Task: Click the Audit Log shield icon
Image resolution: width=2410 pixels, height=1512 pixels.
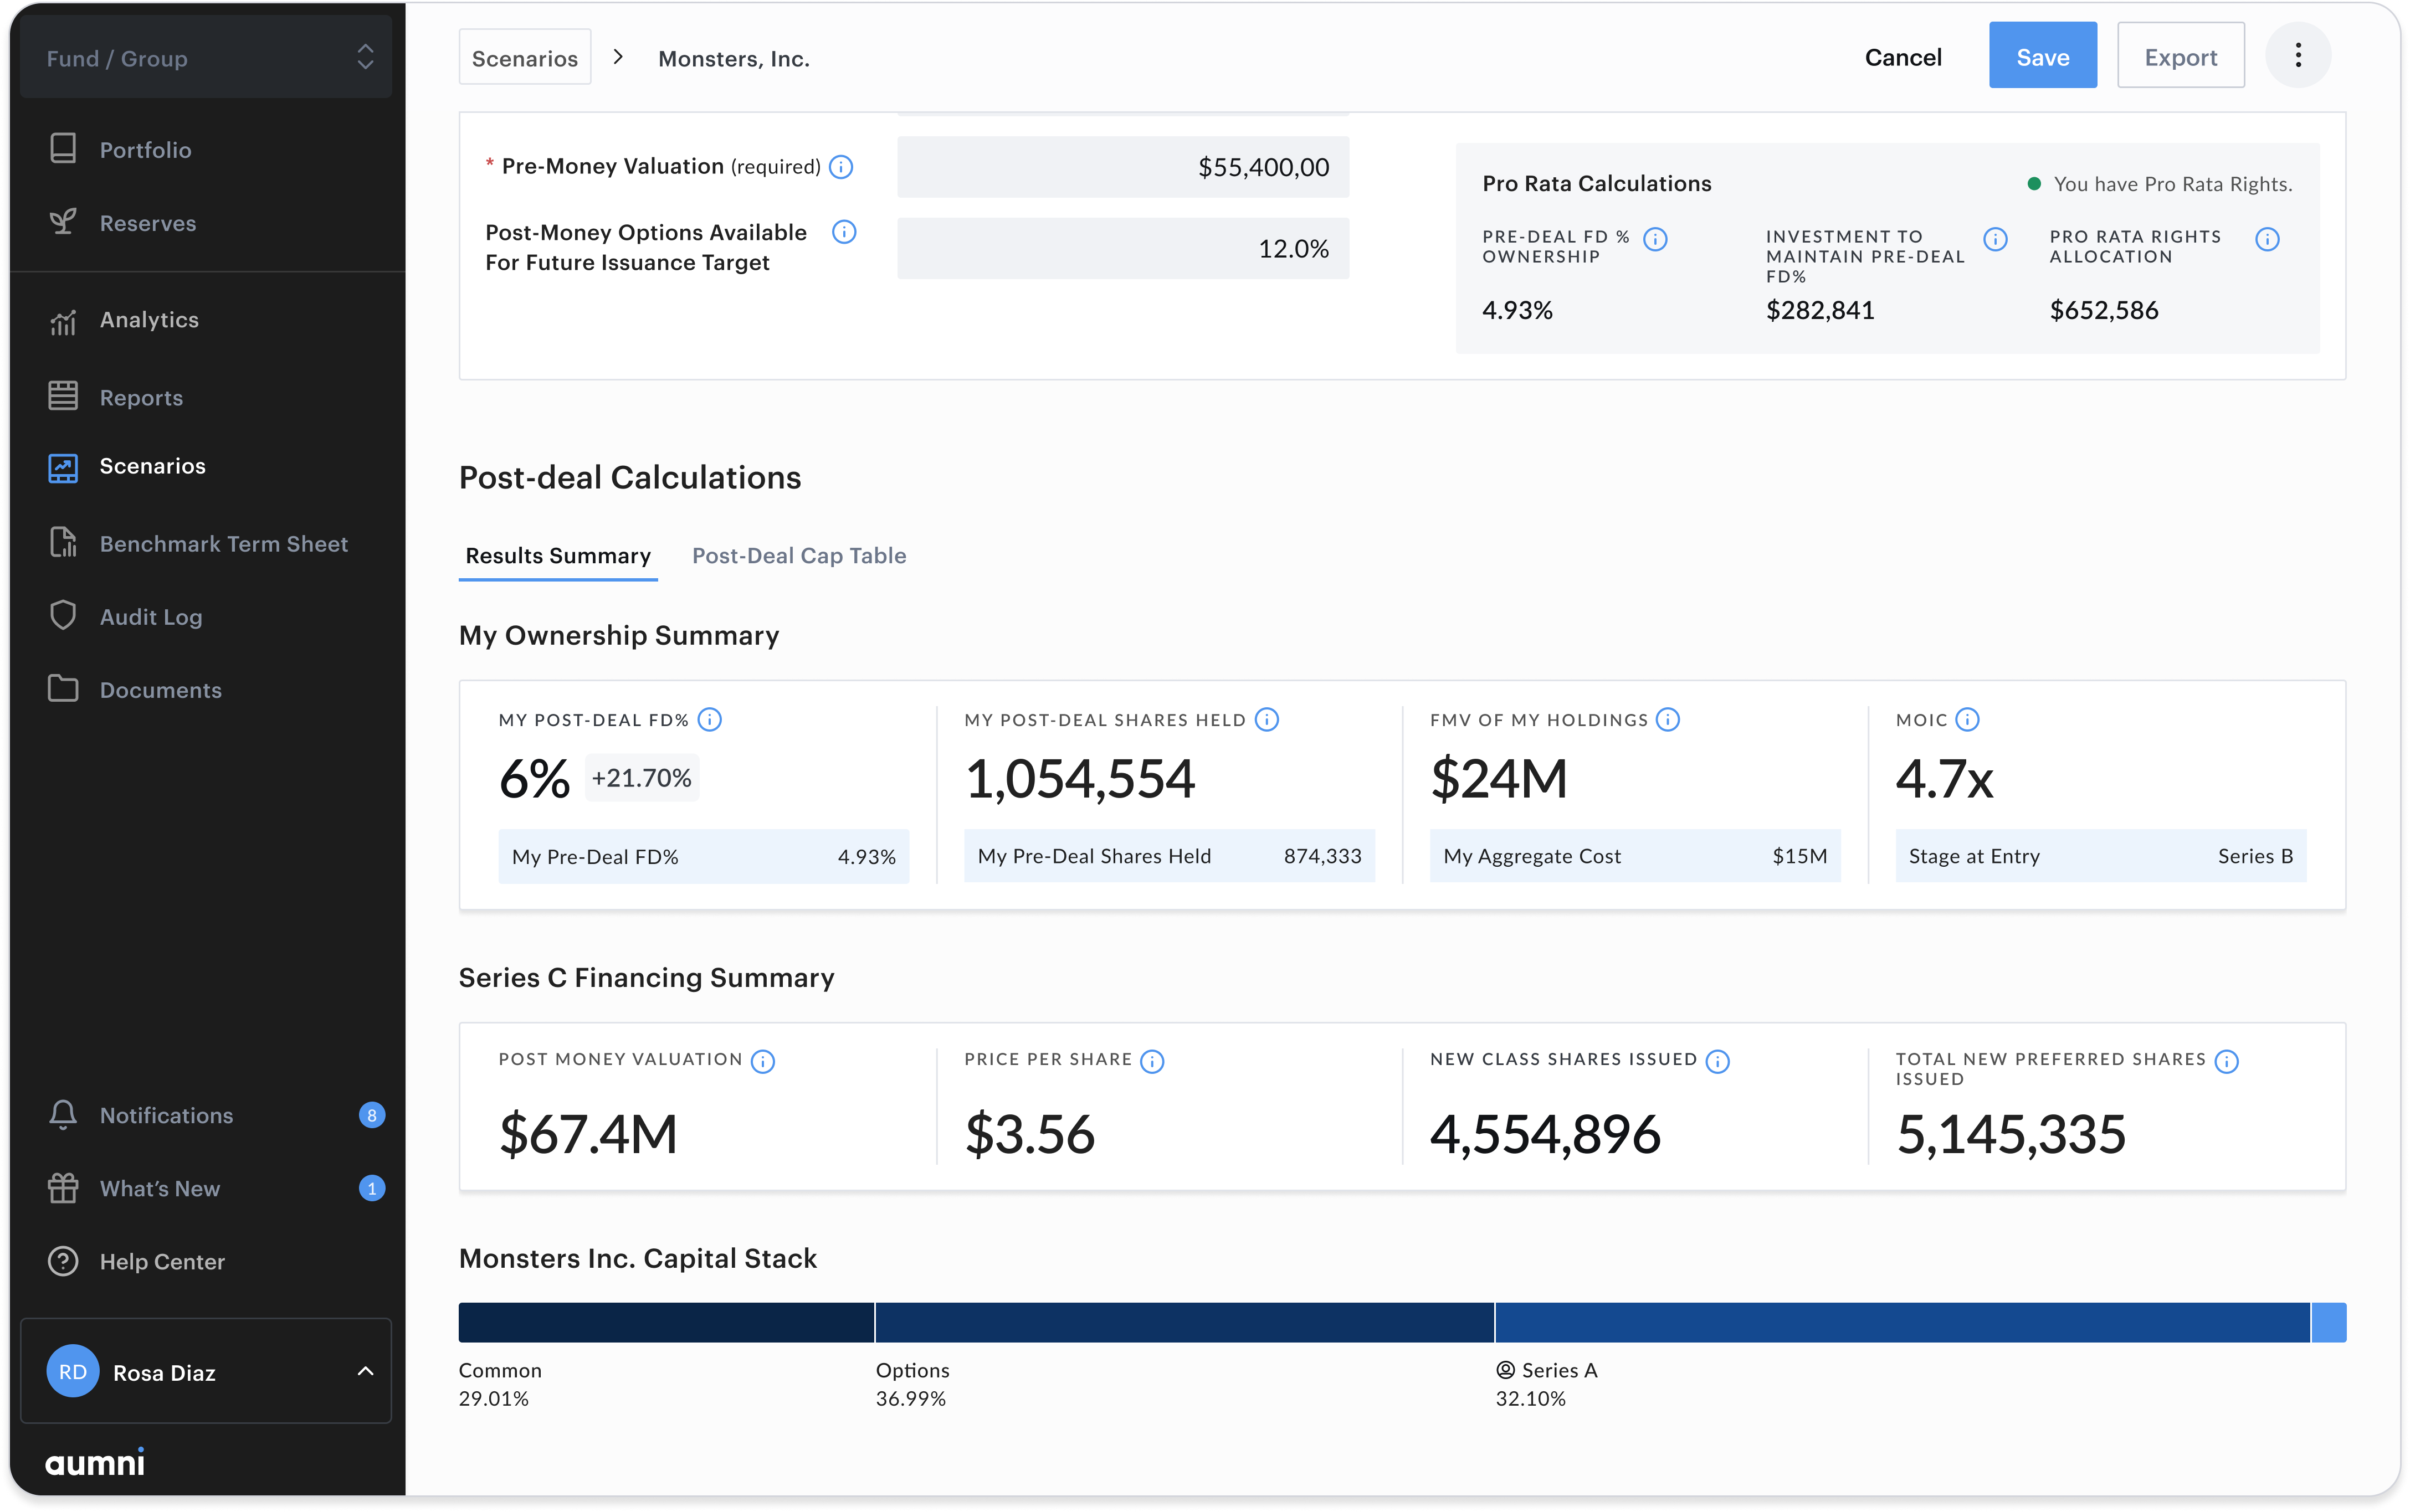Action: pos(63,616)
